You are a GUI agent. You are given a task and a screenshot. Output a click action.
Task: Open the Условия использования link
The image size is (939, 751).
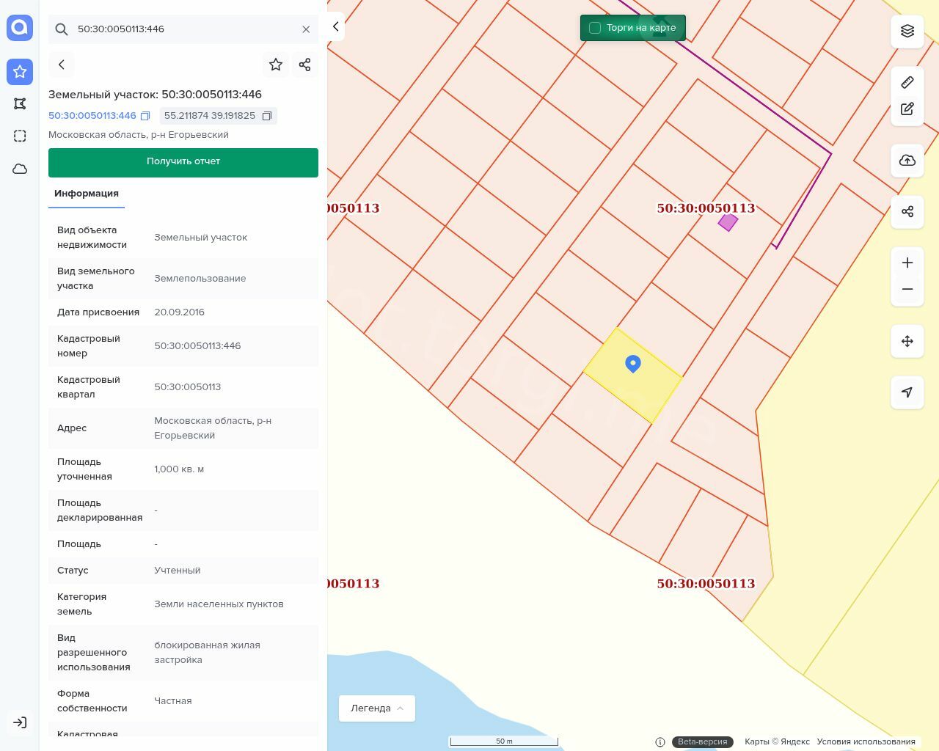pyautogui.click(x=866, y=741)
